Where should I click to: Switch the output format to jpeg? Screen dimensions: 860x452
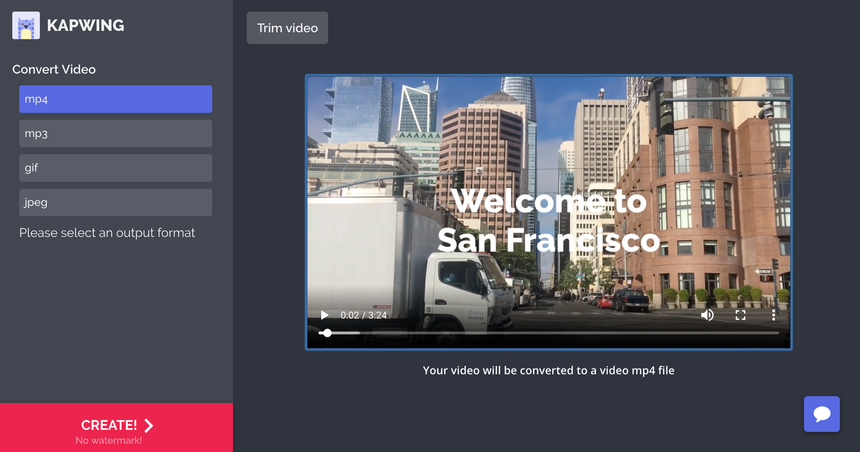[115, 202]
